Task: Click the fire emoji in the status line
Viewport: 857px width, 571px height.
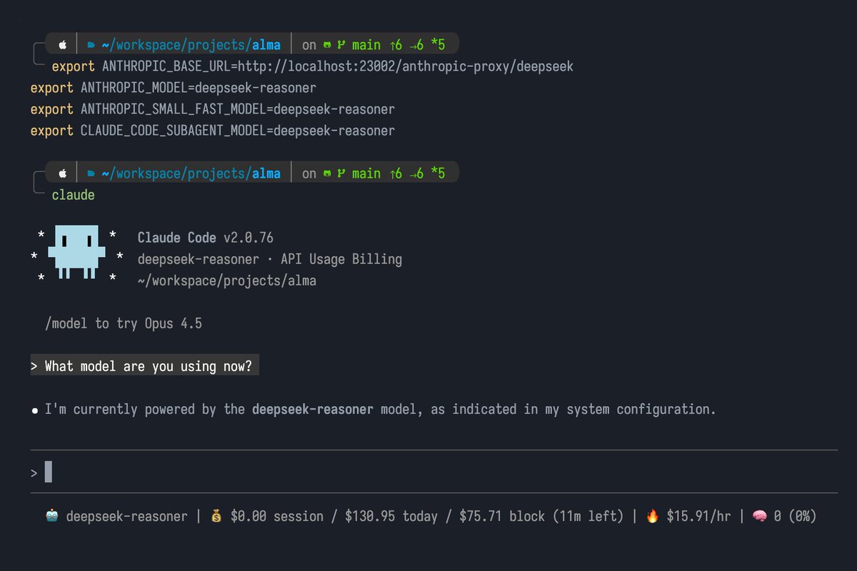Action: pyautogui.click(x=652, y=516)
